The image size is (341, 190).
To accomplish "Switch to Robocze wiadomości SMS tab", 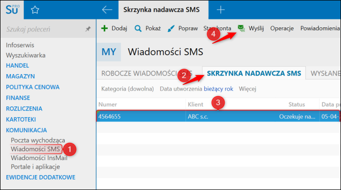I will [x=147, y=73].
